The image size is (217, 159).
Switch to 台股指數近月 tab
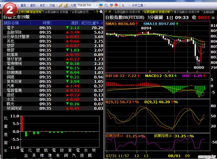82,12
